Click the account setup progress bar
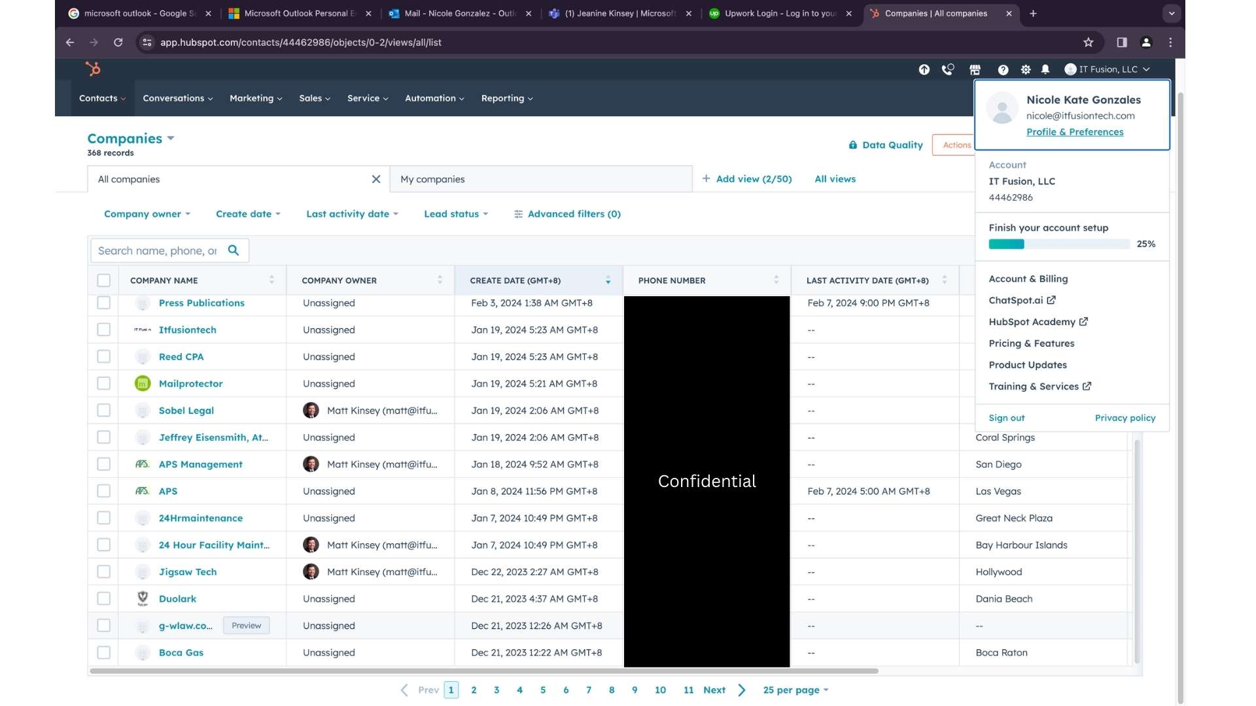This screenshot has height=706, width=1256. pyautogui.click(x=1058, y=244)
